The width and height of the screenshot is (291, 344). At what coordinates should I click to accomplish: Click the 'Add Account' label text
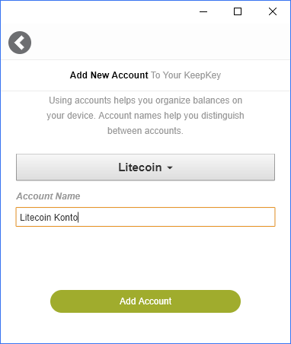145,301
